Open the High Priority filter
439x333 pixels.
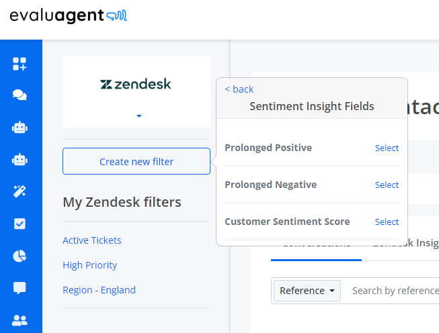pyautogui.click(x=90, y=265)
